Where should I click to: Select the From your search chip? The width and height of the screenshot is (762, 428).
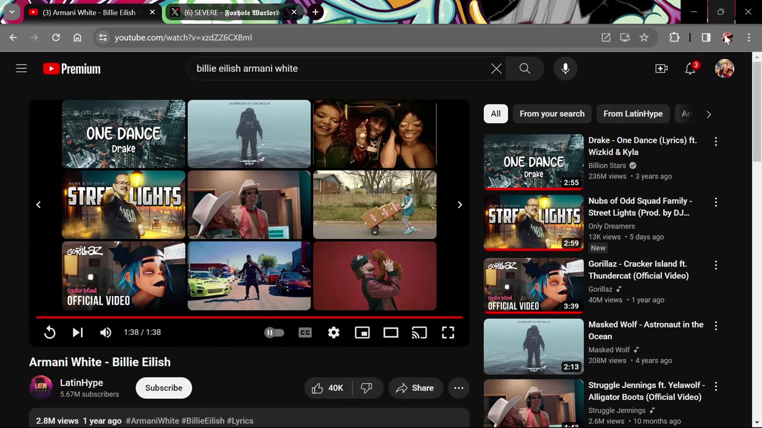(552, 114)
